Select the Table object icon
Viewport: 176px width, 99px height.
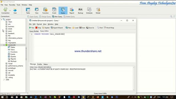[28, 10]
